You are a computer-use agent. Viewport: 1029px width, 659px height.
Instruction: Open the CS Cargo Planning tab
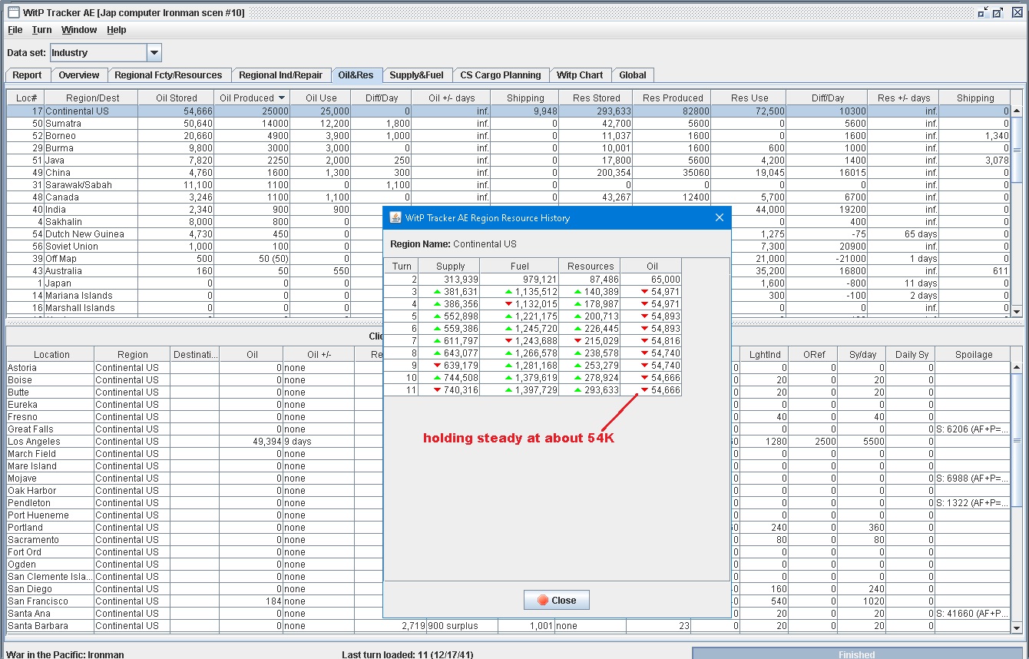(x=501, y=75)
